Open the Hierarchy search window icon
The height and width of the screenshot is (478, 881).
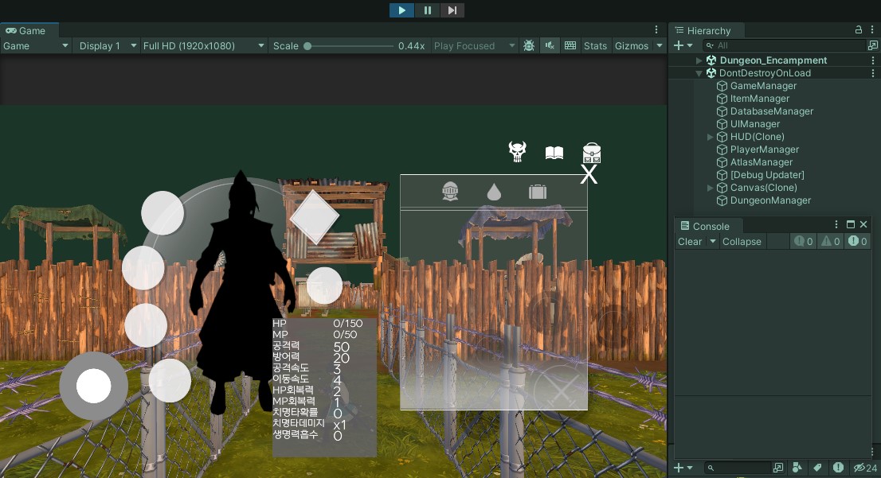coord(872,45)
